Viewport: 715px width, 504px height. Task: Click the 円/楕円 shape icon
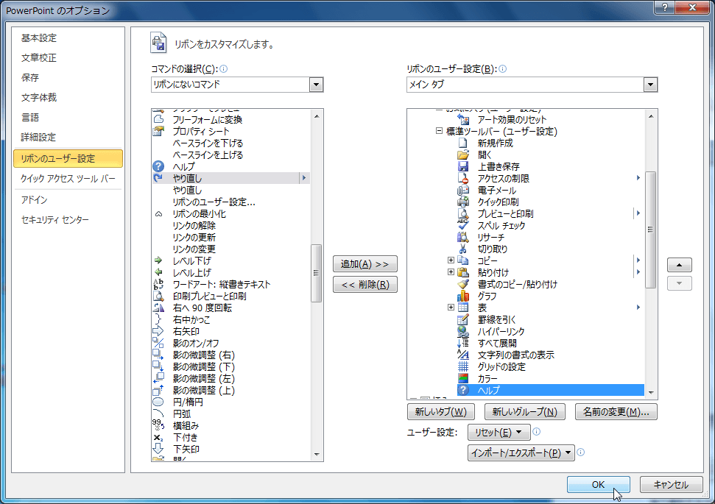158,402
